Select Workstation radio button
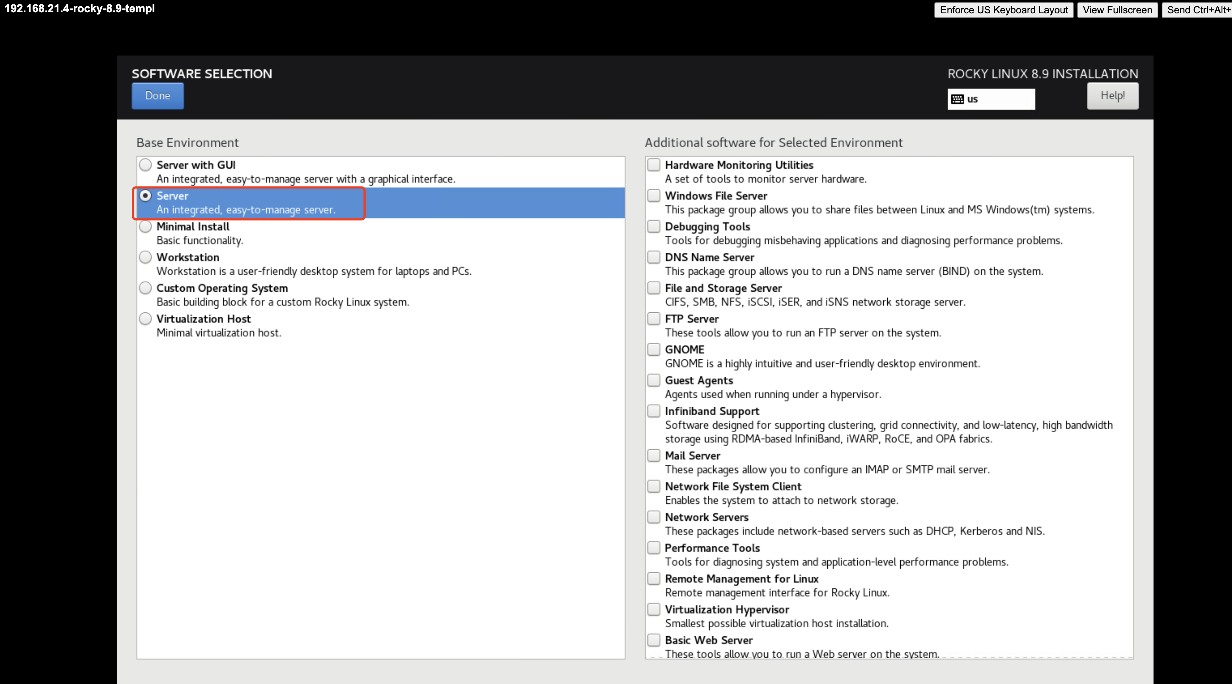The width and height of the screenshot is (1232, 684). pos(145,257)
